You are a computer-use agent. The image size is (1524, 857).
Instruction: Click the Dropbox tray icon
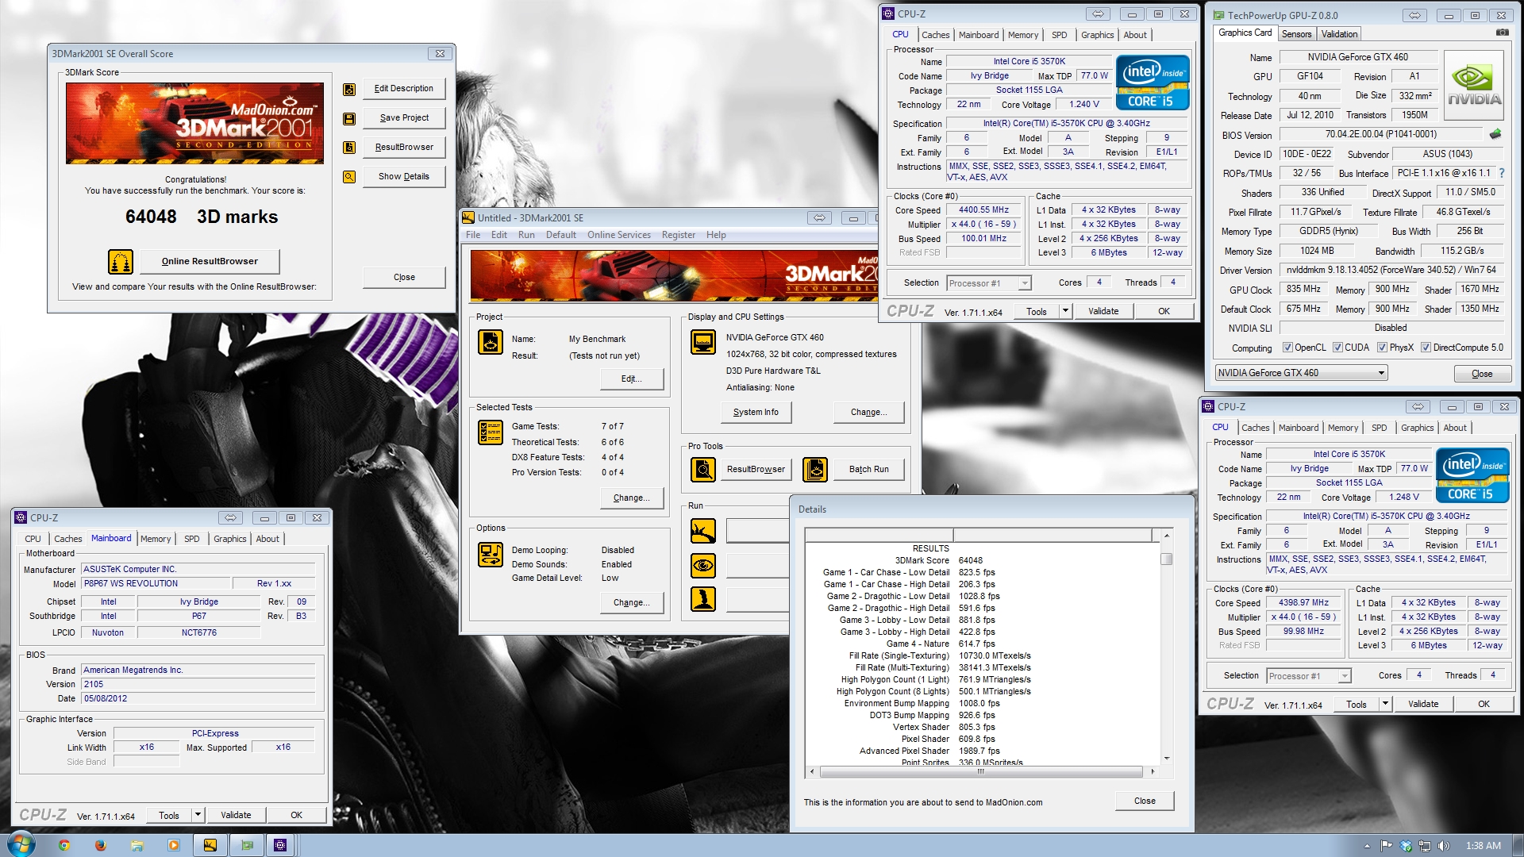[x=1406, y=846]
